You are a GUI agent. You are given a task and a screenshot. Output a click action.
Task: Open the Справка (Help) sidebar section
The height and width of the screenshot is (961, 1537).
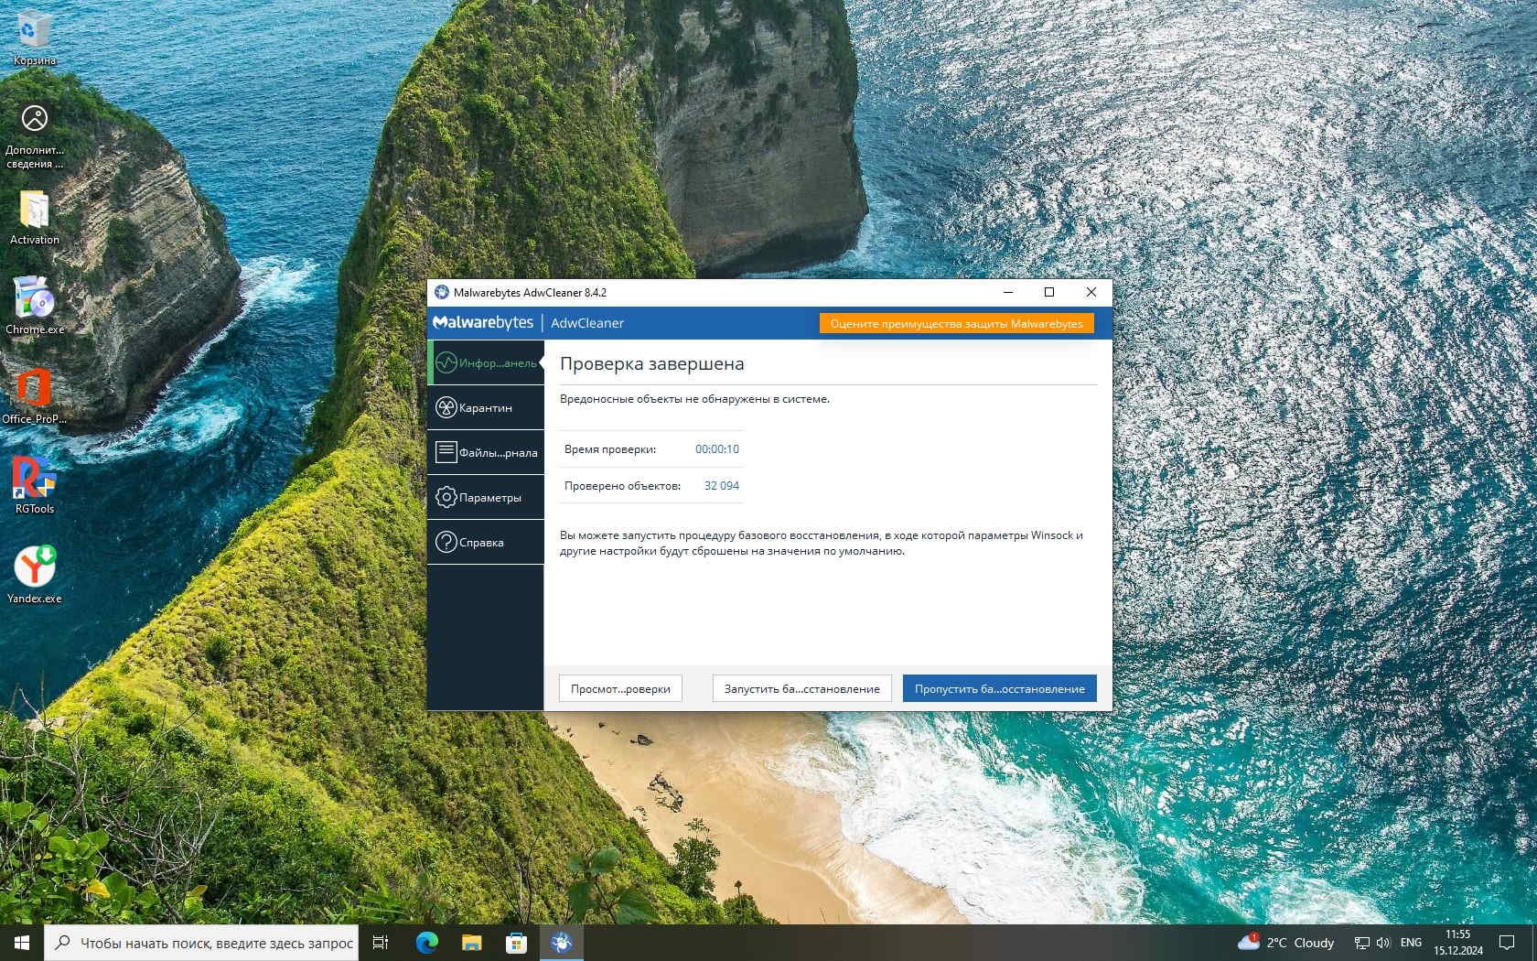(x=486, y=543)
